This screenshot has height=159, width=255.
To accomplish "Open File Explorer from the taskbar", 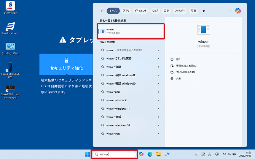I will [159, 154].
